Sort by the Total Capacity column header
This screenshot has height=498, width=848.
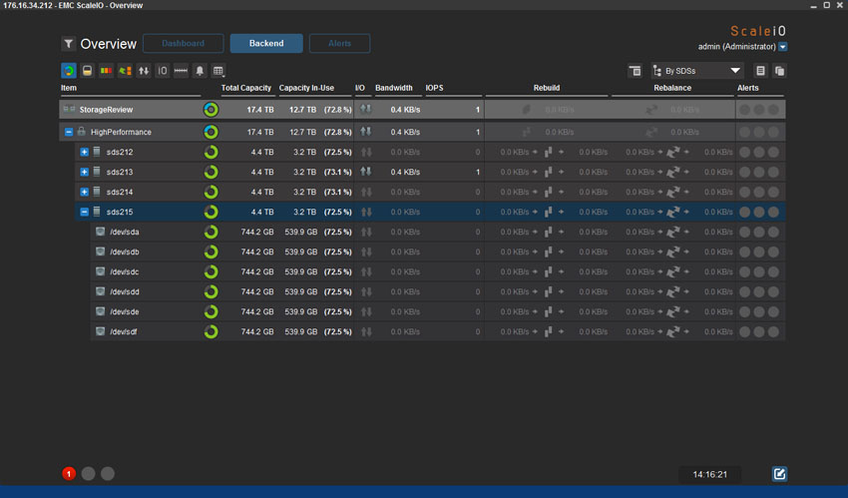(x=246, y=88)
